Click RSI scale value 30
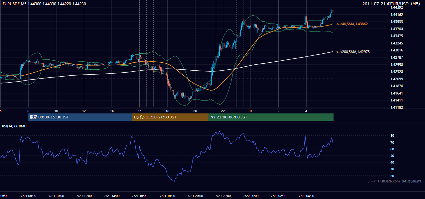 (x=392, y=169)
